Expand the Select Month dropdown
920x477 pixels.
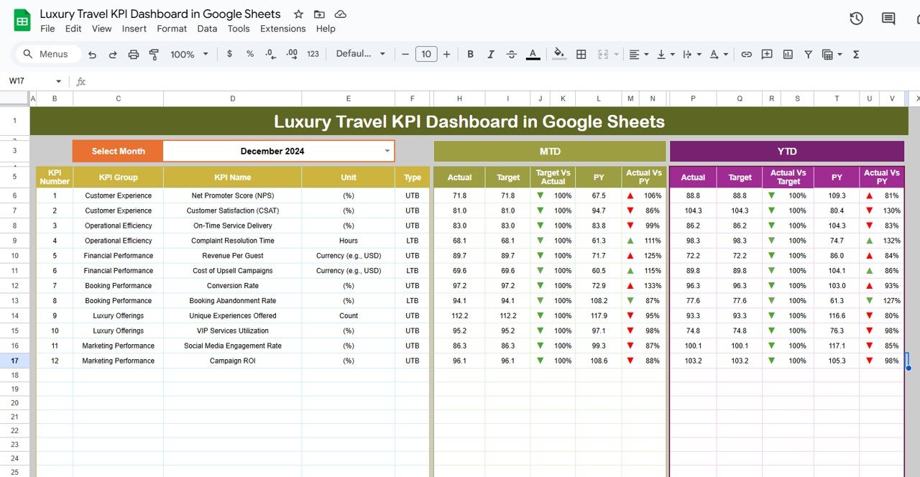(x=387, y=151)
